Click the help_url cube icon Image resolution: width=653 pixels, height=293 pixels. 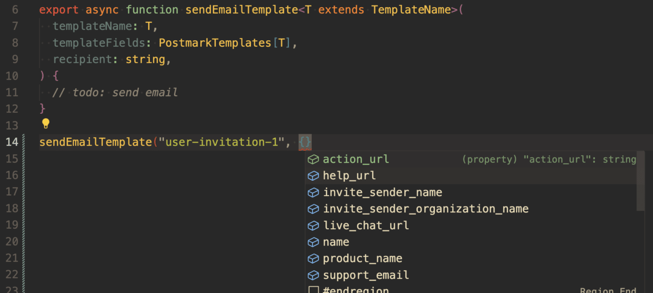(x=313, y=176)
